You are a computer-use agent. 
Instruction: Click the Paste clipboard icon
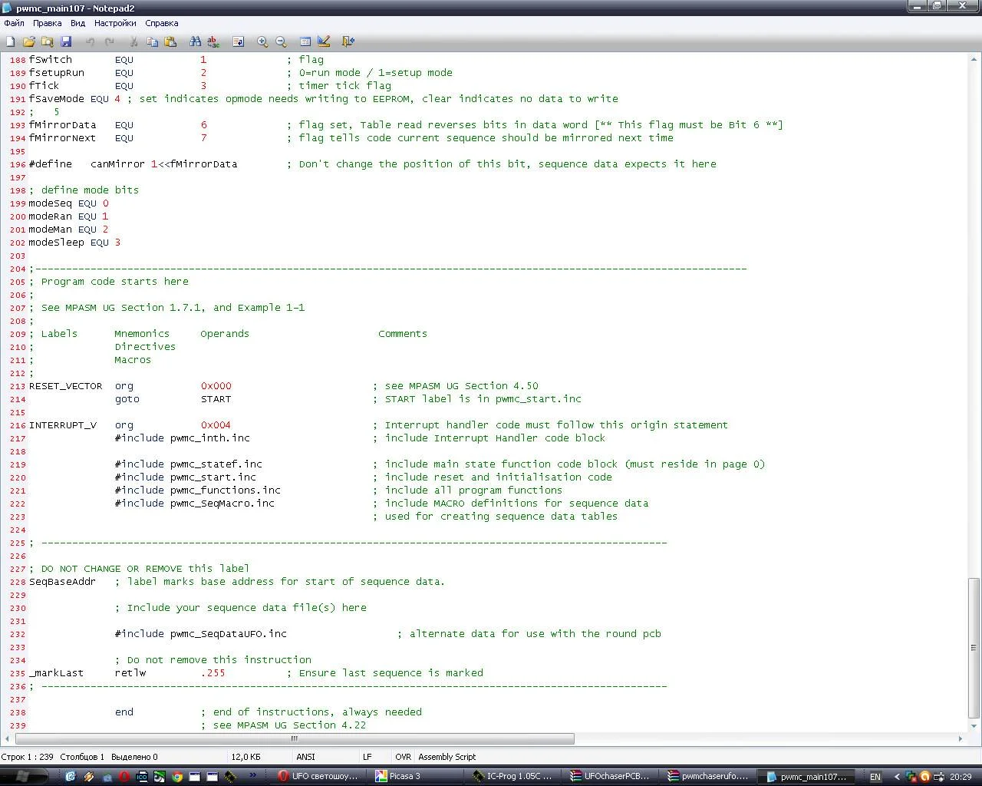170,41
